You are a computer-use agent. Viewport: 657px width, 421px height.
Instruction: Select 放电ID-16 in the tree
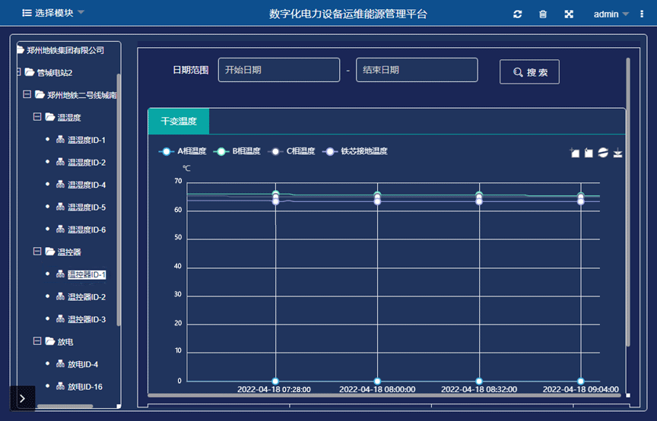click(x=85, y=387)
